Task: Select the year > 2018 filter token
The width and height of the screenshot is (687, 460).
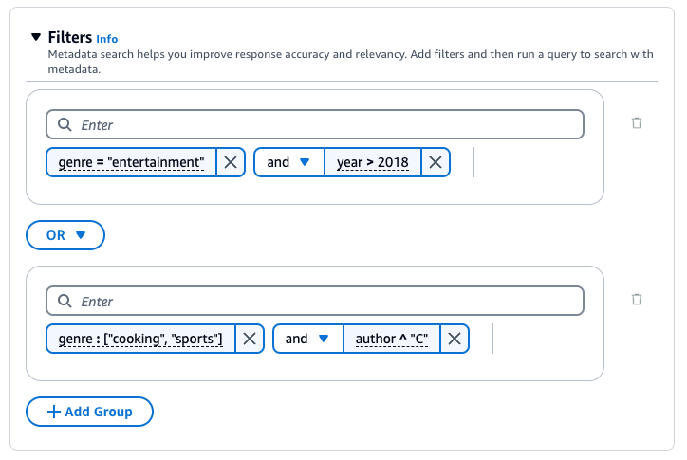Action: point(373,162)
